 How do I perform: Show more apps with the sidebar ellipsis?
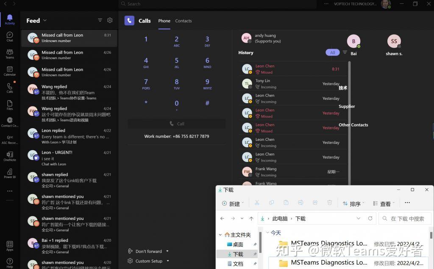pos(10,191)
